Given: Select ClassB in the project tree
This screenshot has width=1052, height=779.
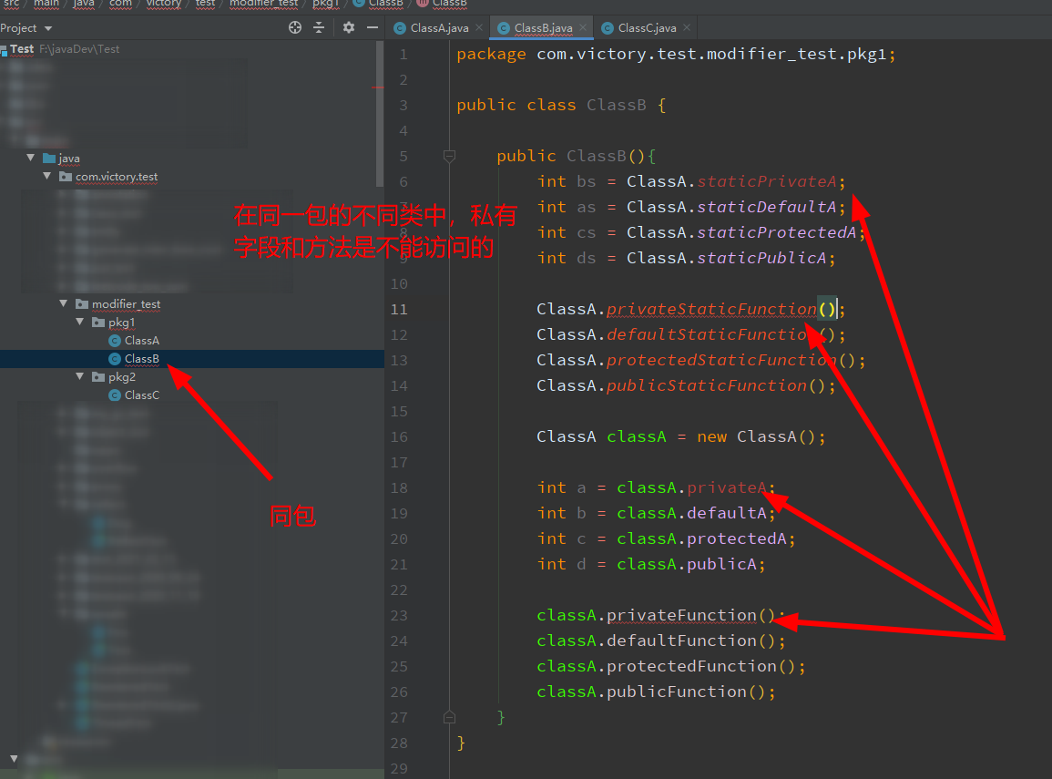Looking at the screenshot, I should pos(192,359).
